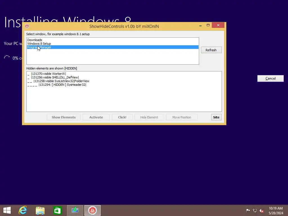
Task: Open the Site button
Action: tap(216, 117)
